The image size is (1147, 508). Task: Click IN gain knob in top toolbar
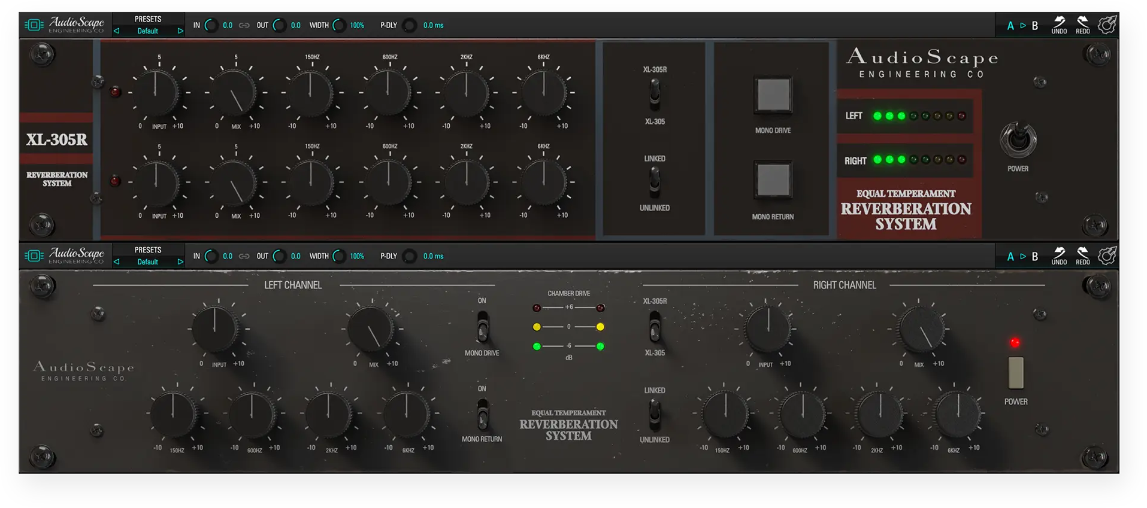click(211, 25)
